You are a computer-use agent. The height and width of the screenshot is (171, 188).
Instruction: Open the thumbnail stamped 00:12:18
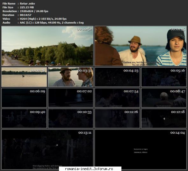coord(164,118)
